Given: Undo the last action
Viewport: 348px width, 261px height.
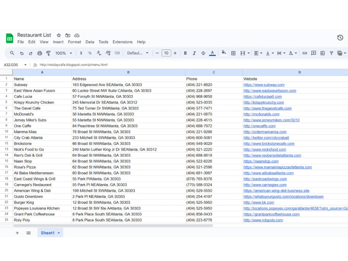Looking at the screenshot, I should click(22, 53).
